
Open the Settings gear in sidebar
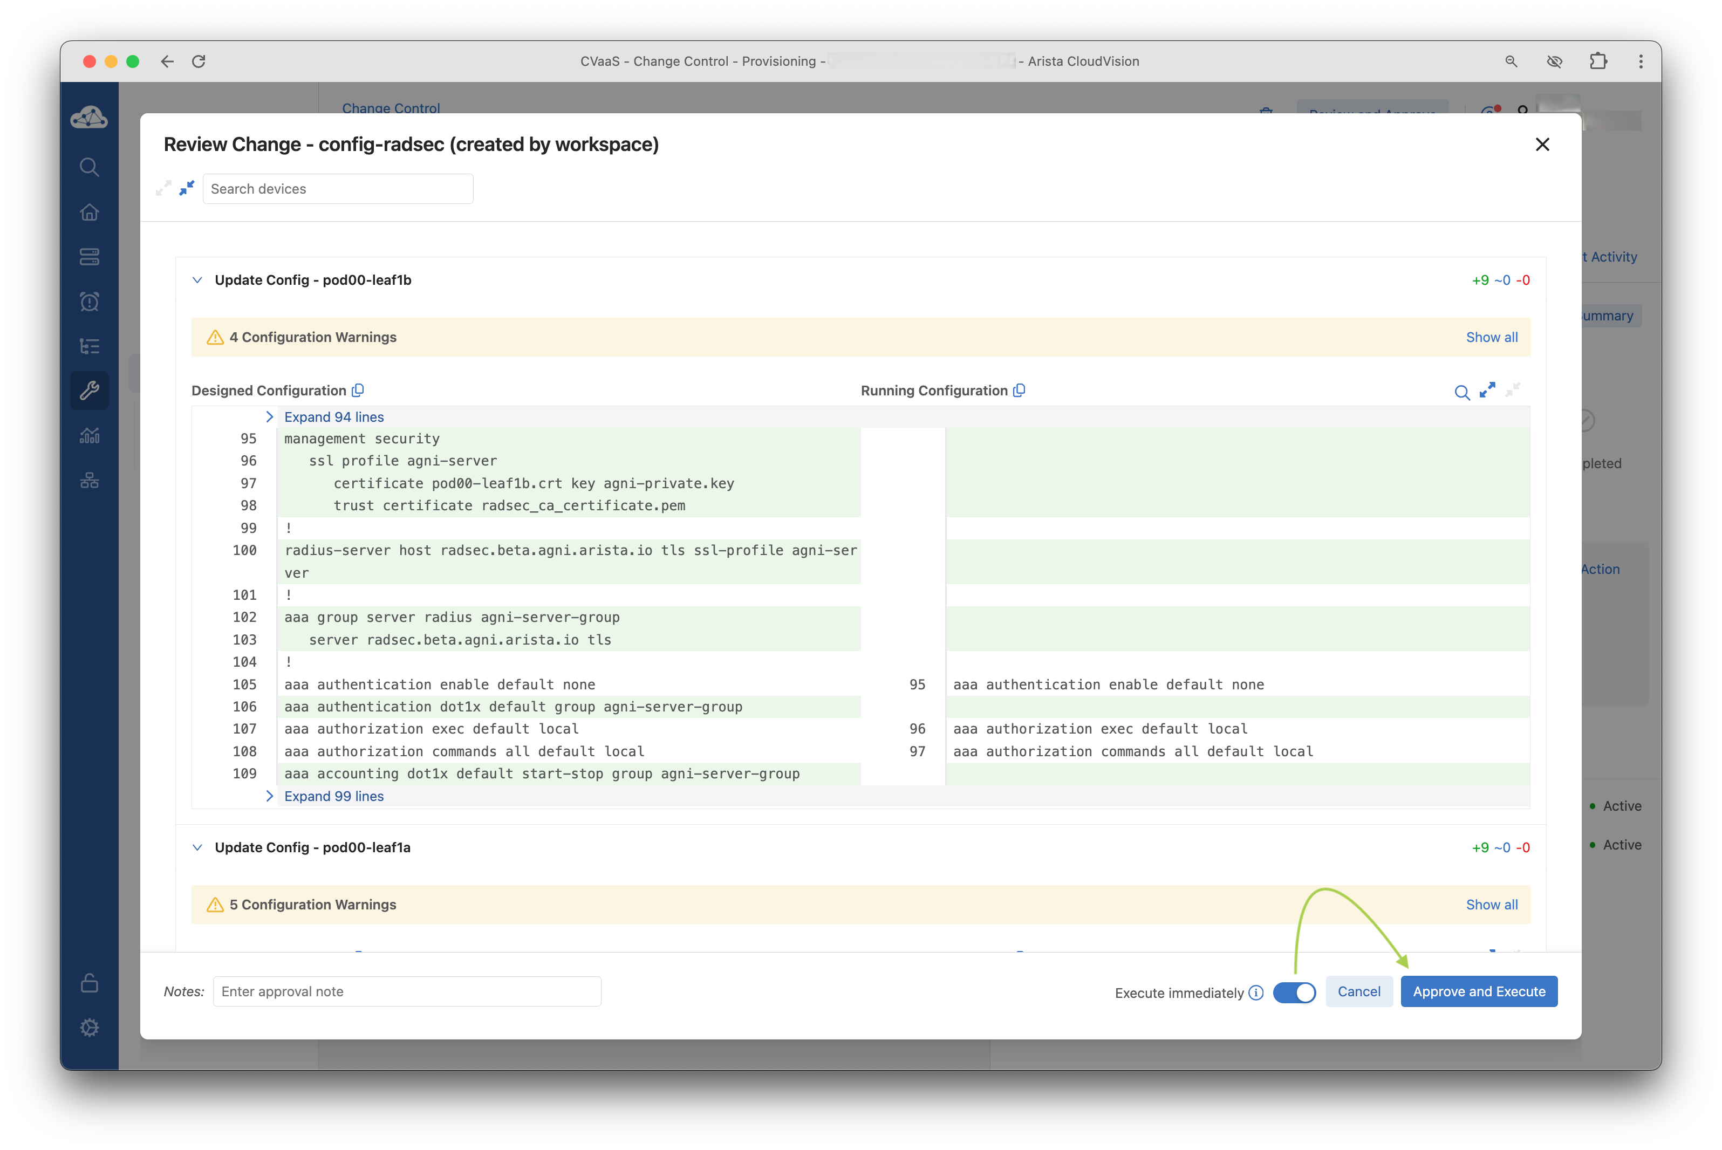(x=90, y=1028)
